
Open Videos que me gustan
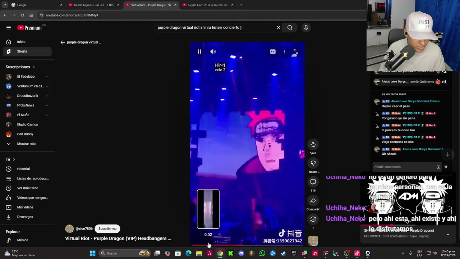click(27, 197)
